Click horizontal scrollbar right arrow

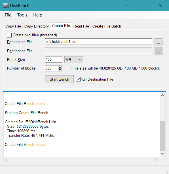(156, 160)
